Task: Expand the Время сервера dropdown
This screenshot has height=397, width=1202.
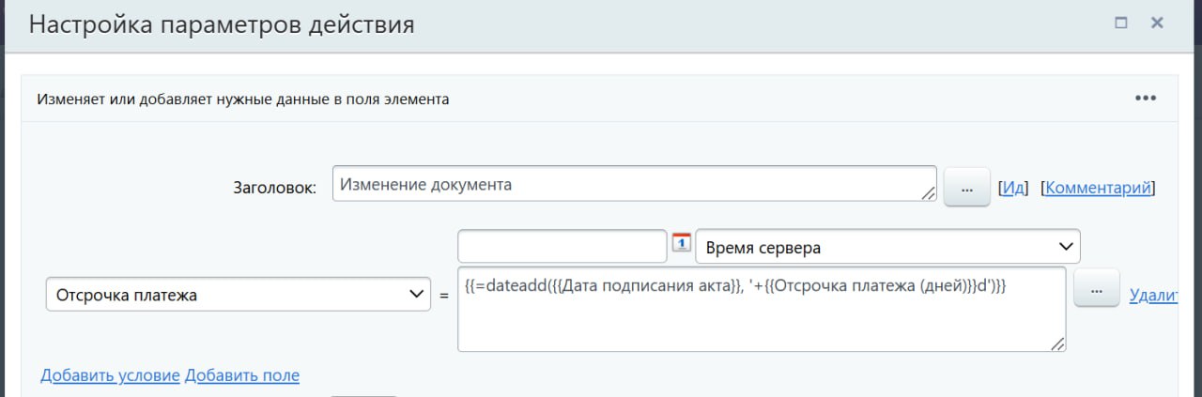Action: [x=887, y=247]
